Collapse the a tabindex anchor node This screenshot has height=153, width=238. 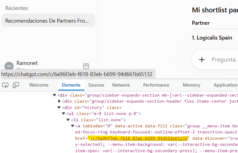(x=73, y=126)
